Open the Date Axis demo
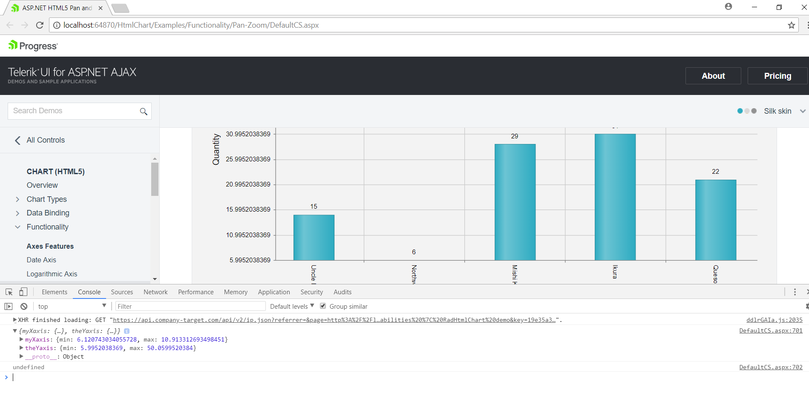 41,260
